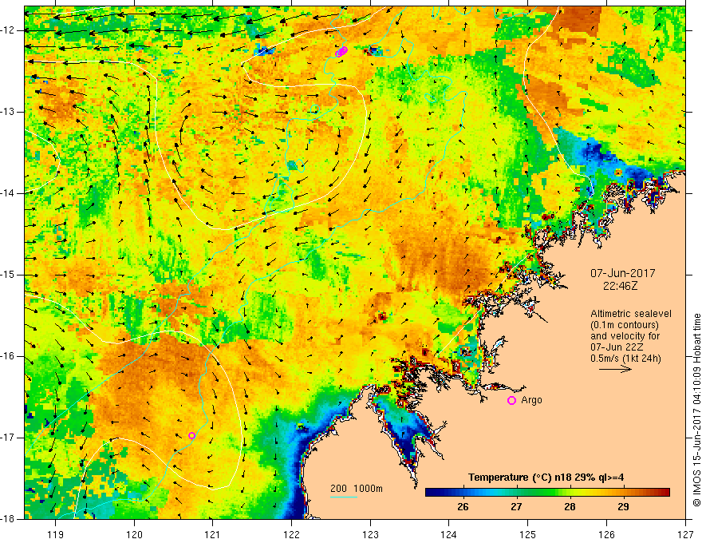Click the Argo float cluster near 12°S
Viewport: 702px width, 543px height.
[341, 52]
